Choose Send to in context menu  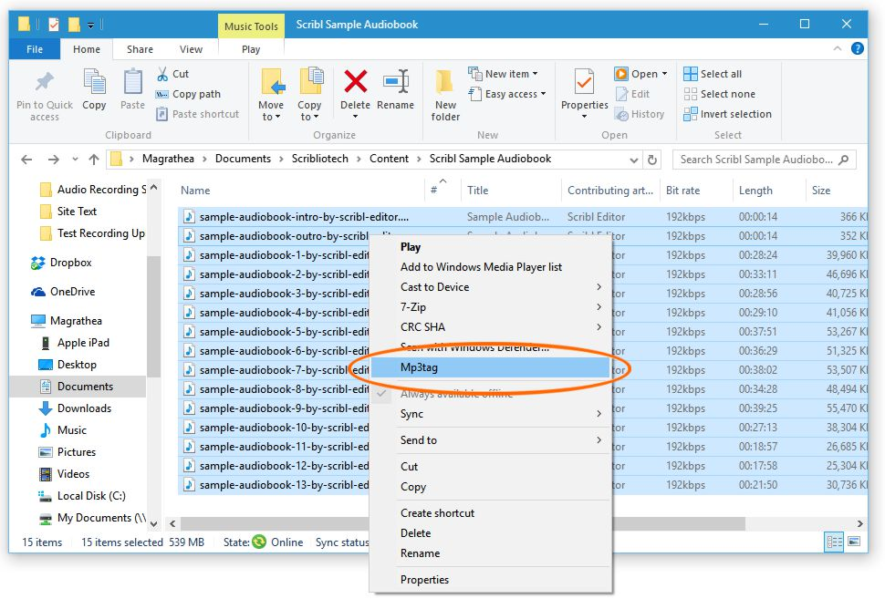[490, 440]
